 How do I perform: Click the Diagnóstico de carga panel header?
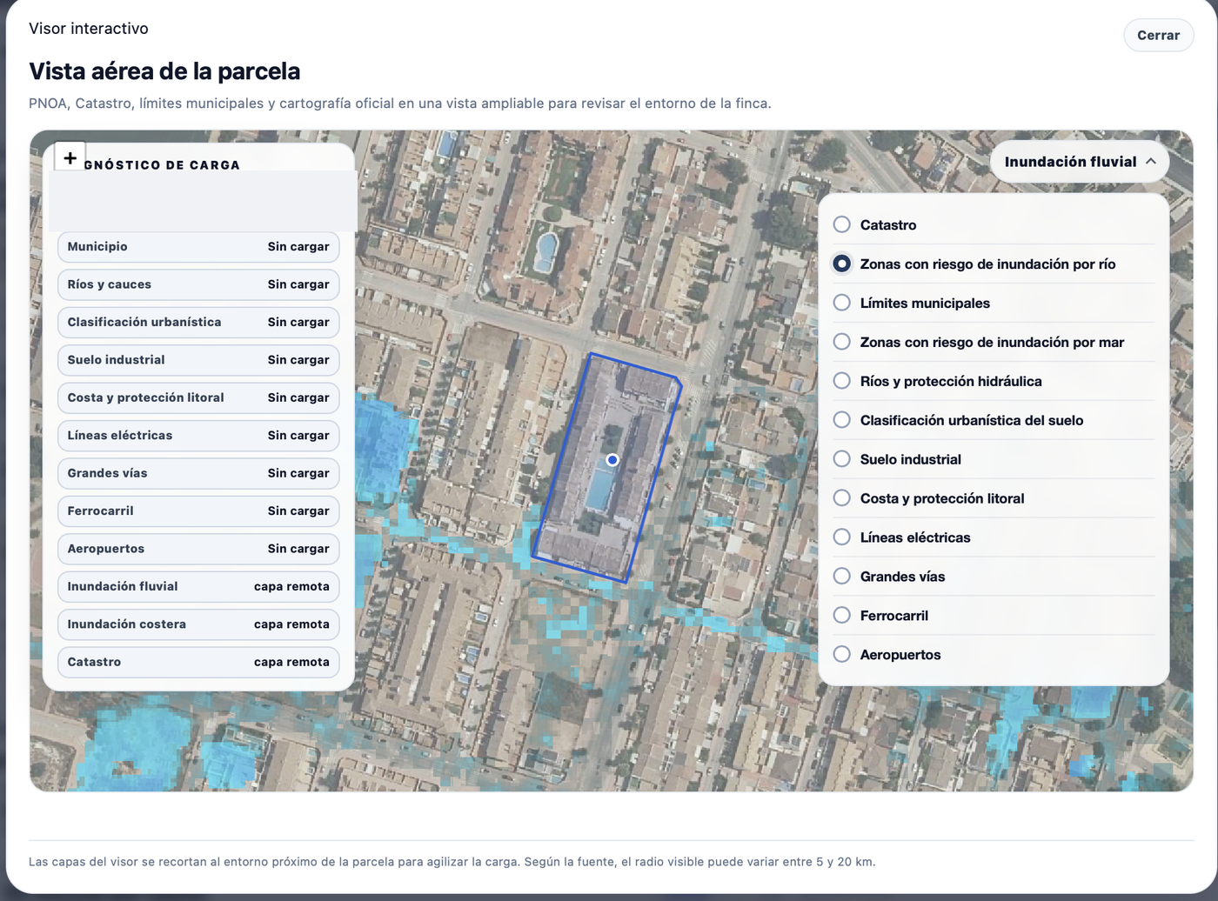(x=162, y=165)
